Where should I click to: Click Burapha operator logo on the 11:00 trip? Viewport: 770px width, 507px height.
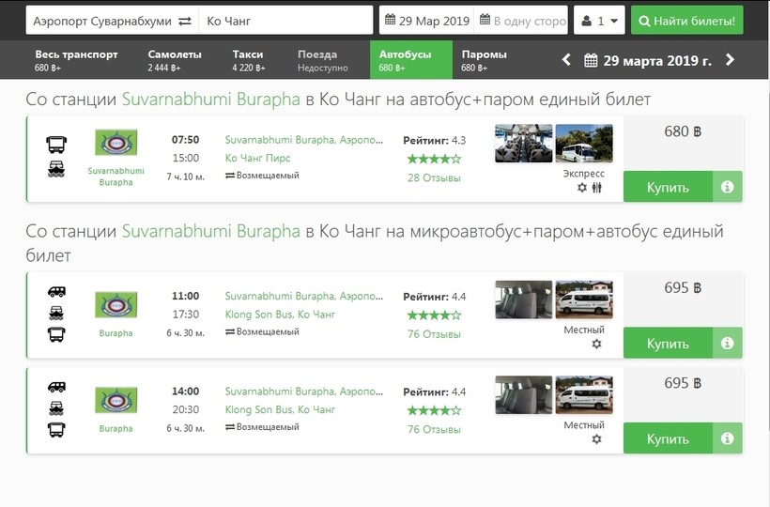coord(116,304)
